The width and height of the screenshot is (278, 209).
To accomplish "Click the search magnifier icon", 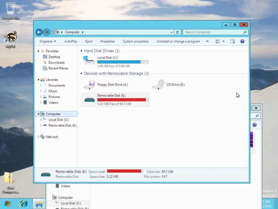I will point(245,32).
